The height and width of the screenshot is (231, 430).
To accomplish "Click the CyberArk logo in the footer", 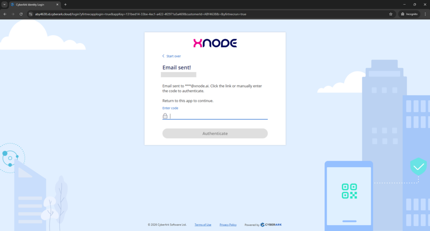I will click(271, 225).
